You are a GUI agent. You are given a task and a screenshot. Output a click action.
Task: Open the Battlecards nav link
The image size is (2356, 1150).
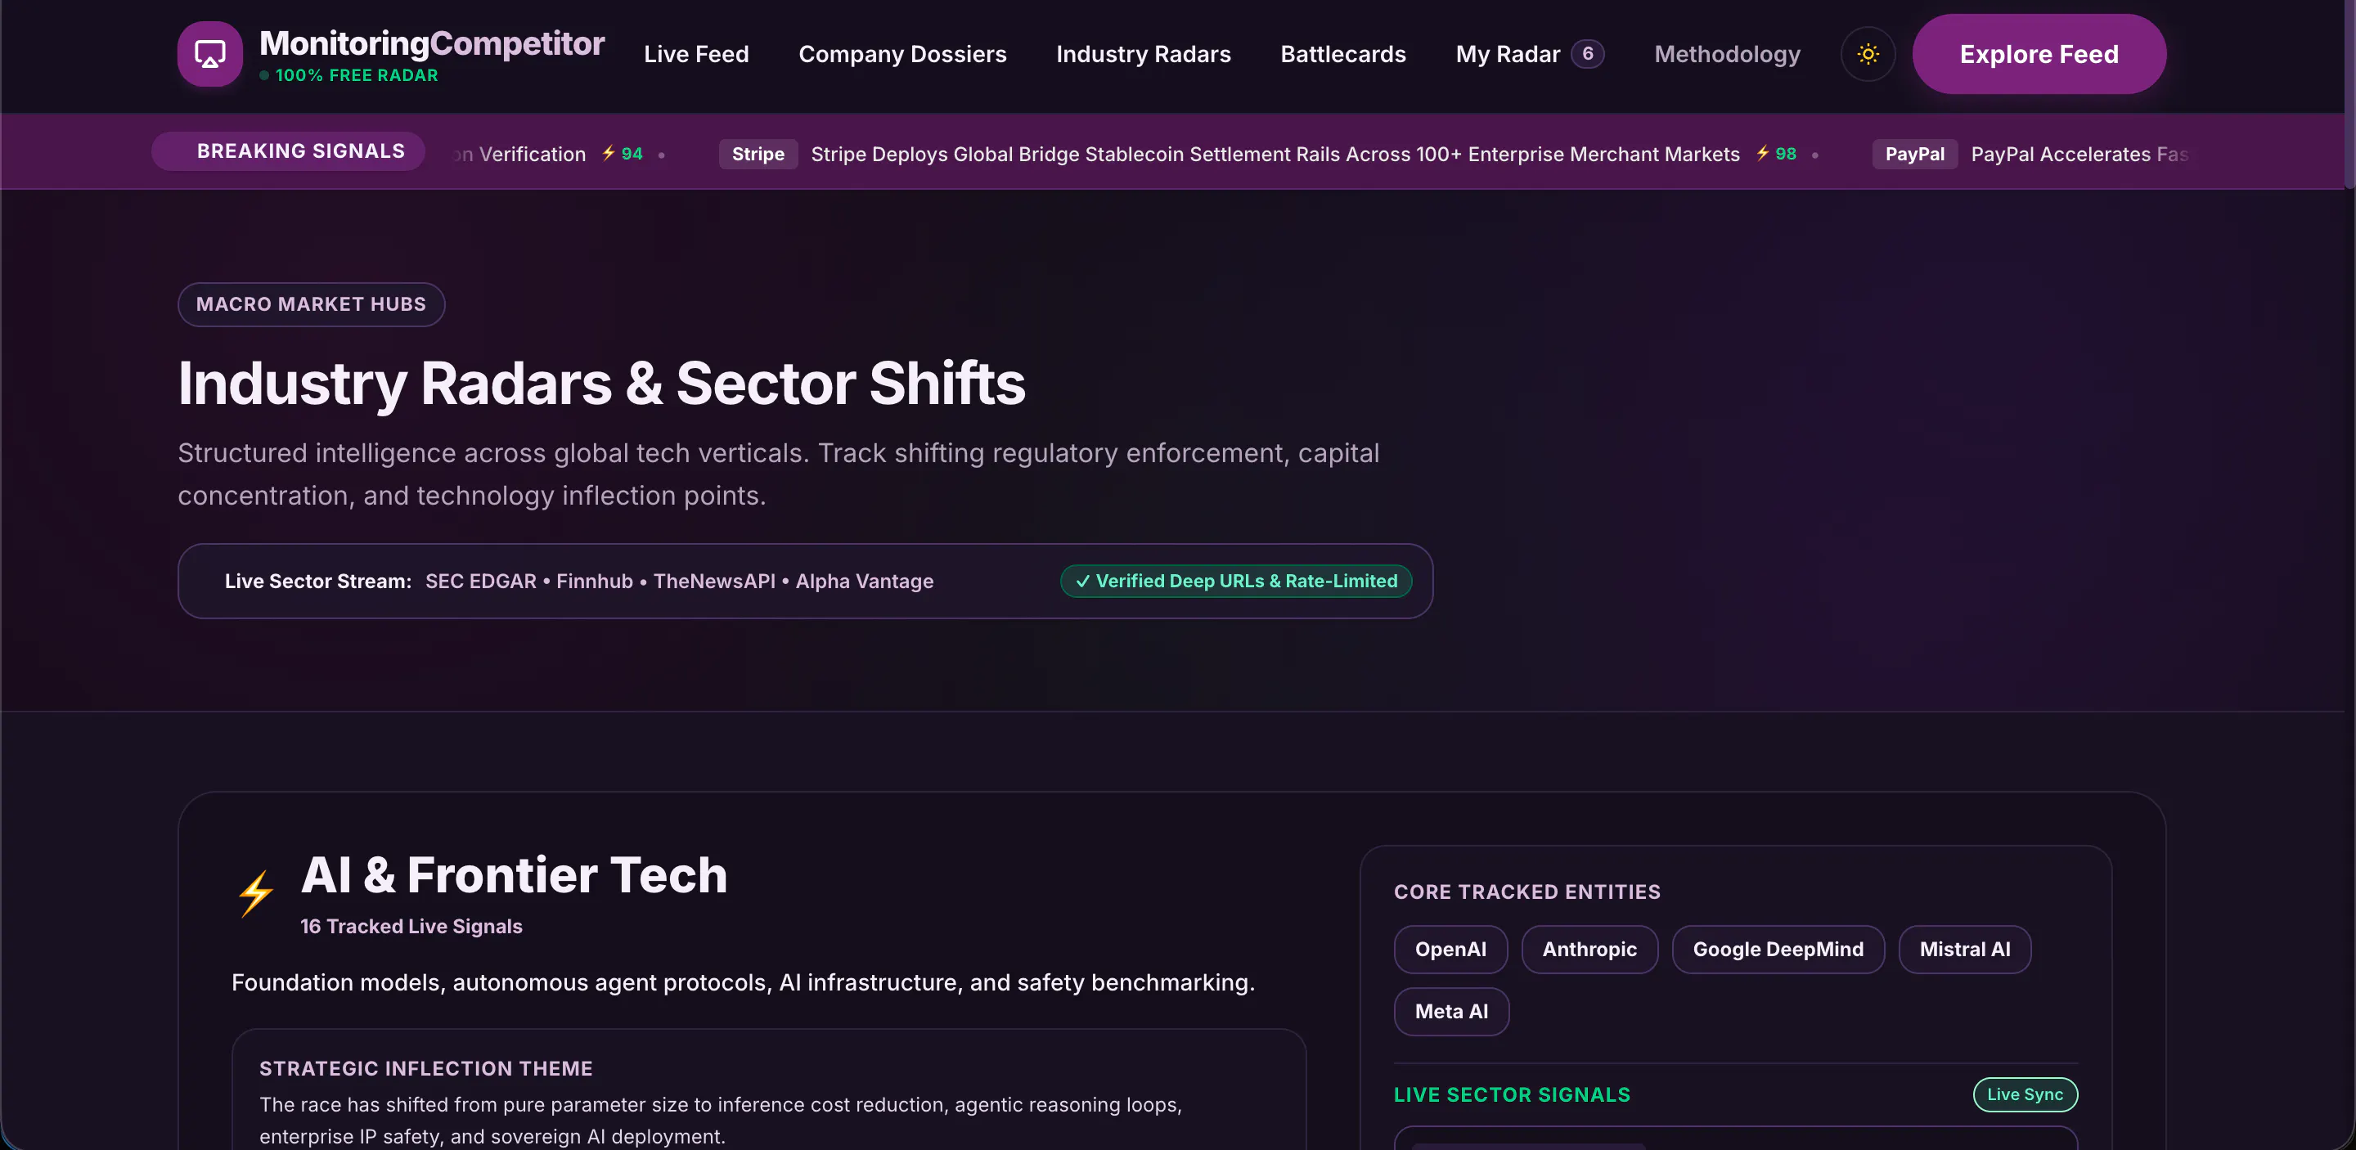[x=1342, y=54]
